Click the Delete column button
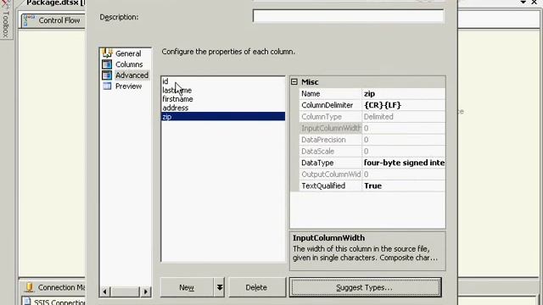Image resolution: width=543 pixels, height=305 pixels. coord(256,287)
